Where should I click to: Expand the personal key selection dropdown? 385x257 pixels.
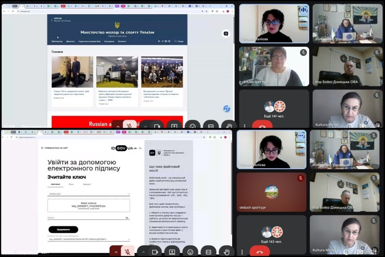(x=89, y=239)
